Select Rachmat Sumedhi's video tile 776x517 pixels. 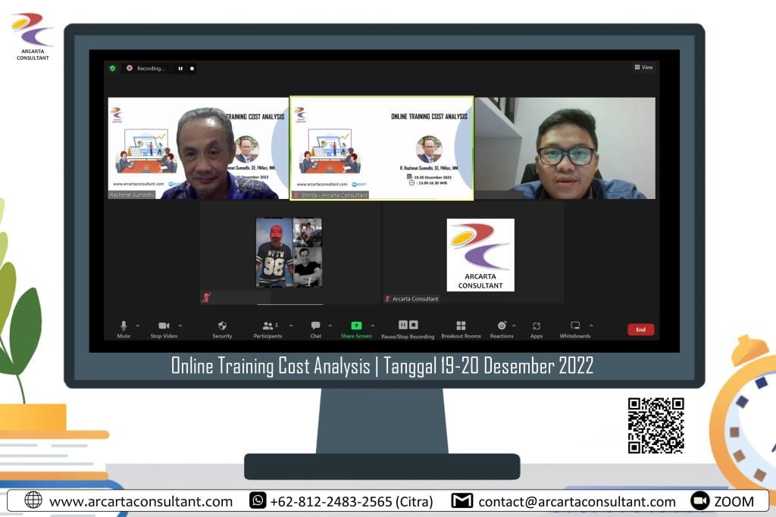(198, 148)
